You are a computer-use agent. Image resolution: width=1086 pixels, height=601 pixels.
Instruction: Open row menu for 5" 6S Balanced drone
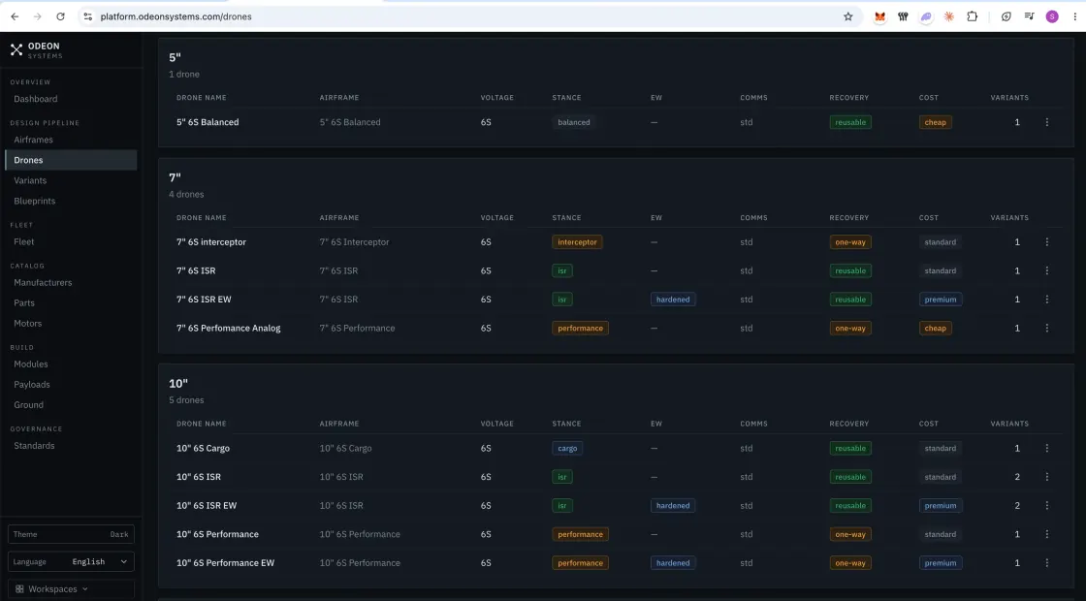pos(1046,122)
